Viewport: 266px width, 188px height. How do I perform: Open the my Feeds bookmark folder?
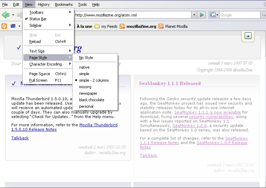click(106, 26)
